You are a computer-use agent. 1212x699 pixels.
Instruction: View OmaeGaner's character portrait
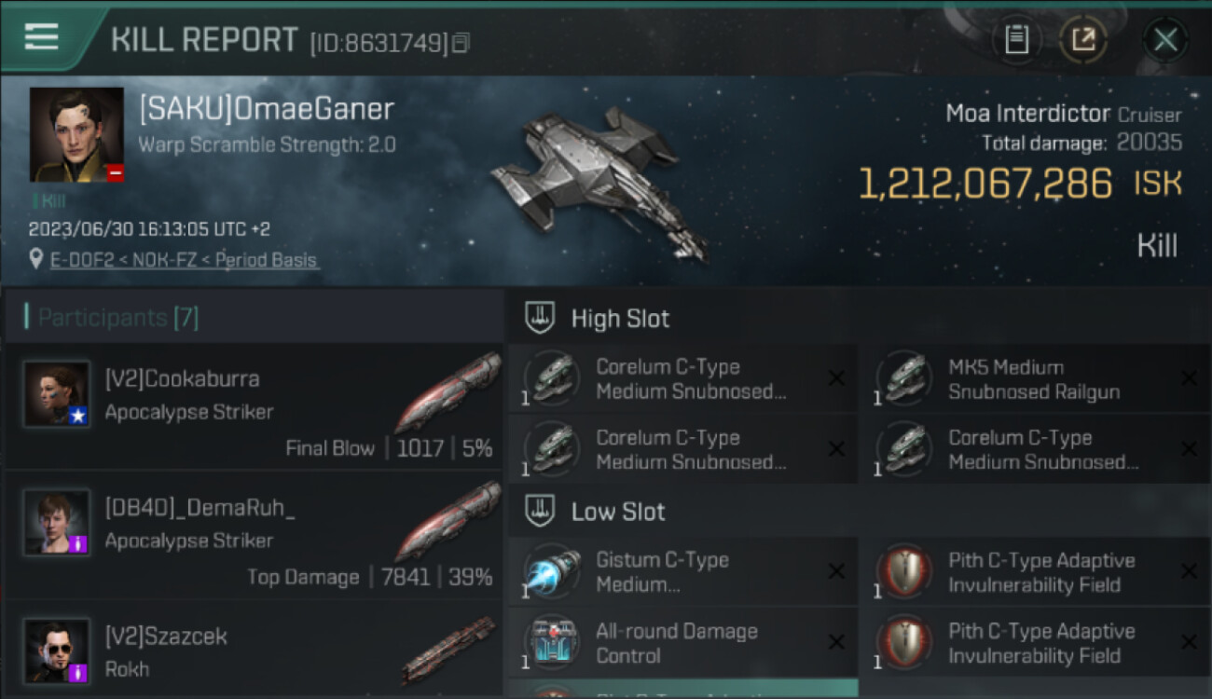[x=76, y=135]
